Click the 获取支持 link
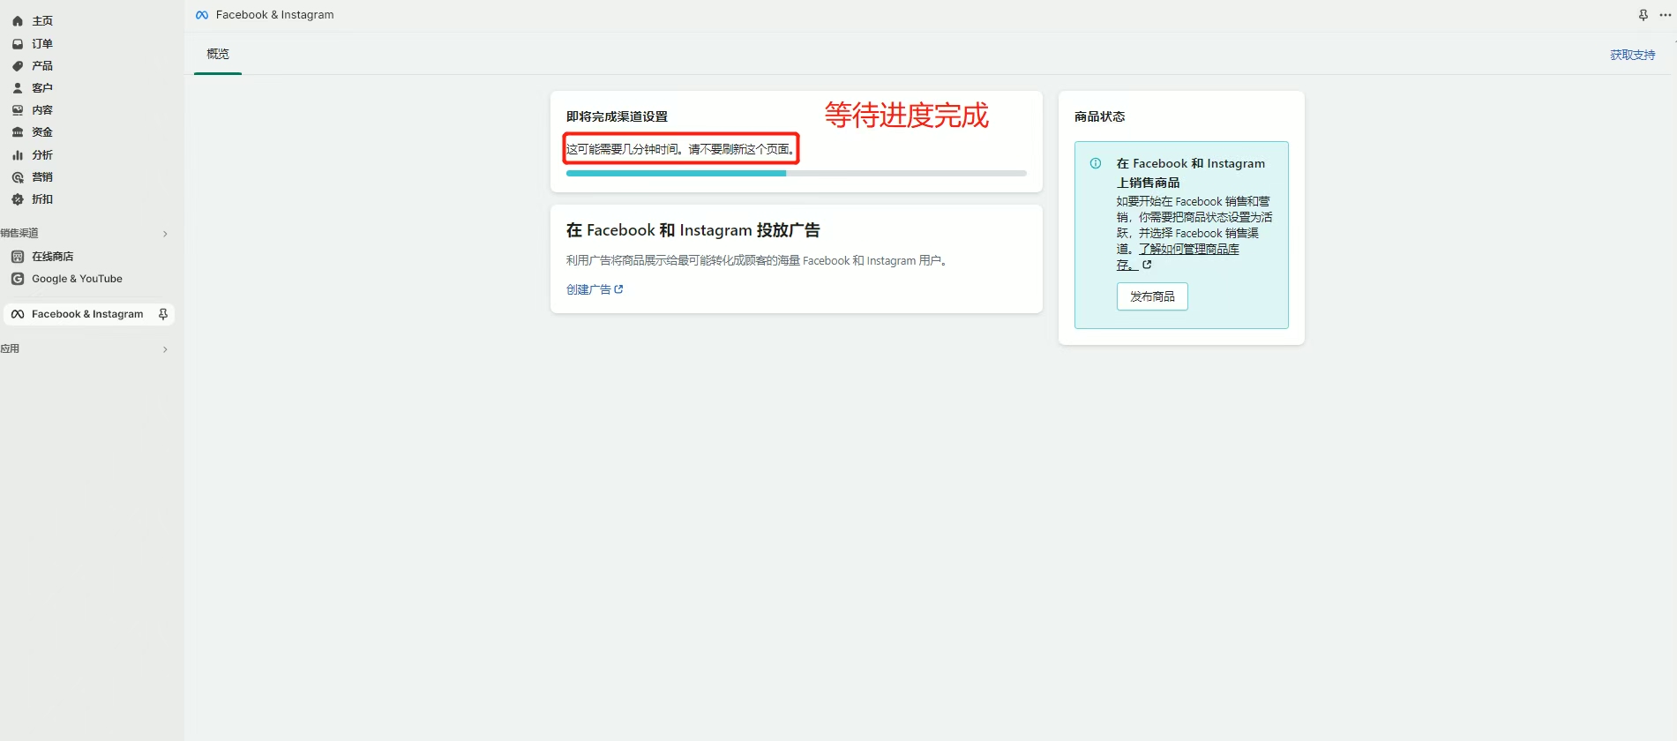The image size is (1677, 741). (1632, 55)
